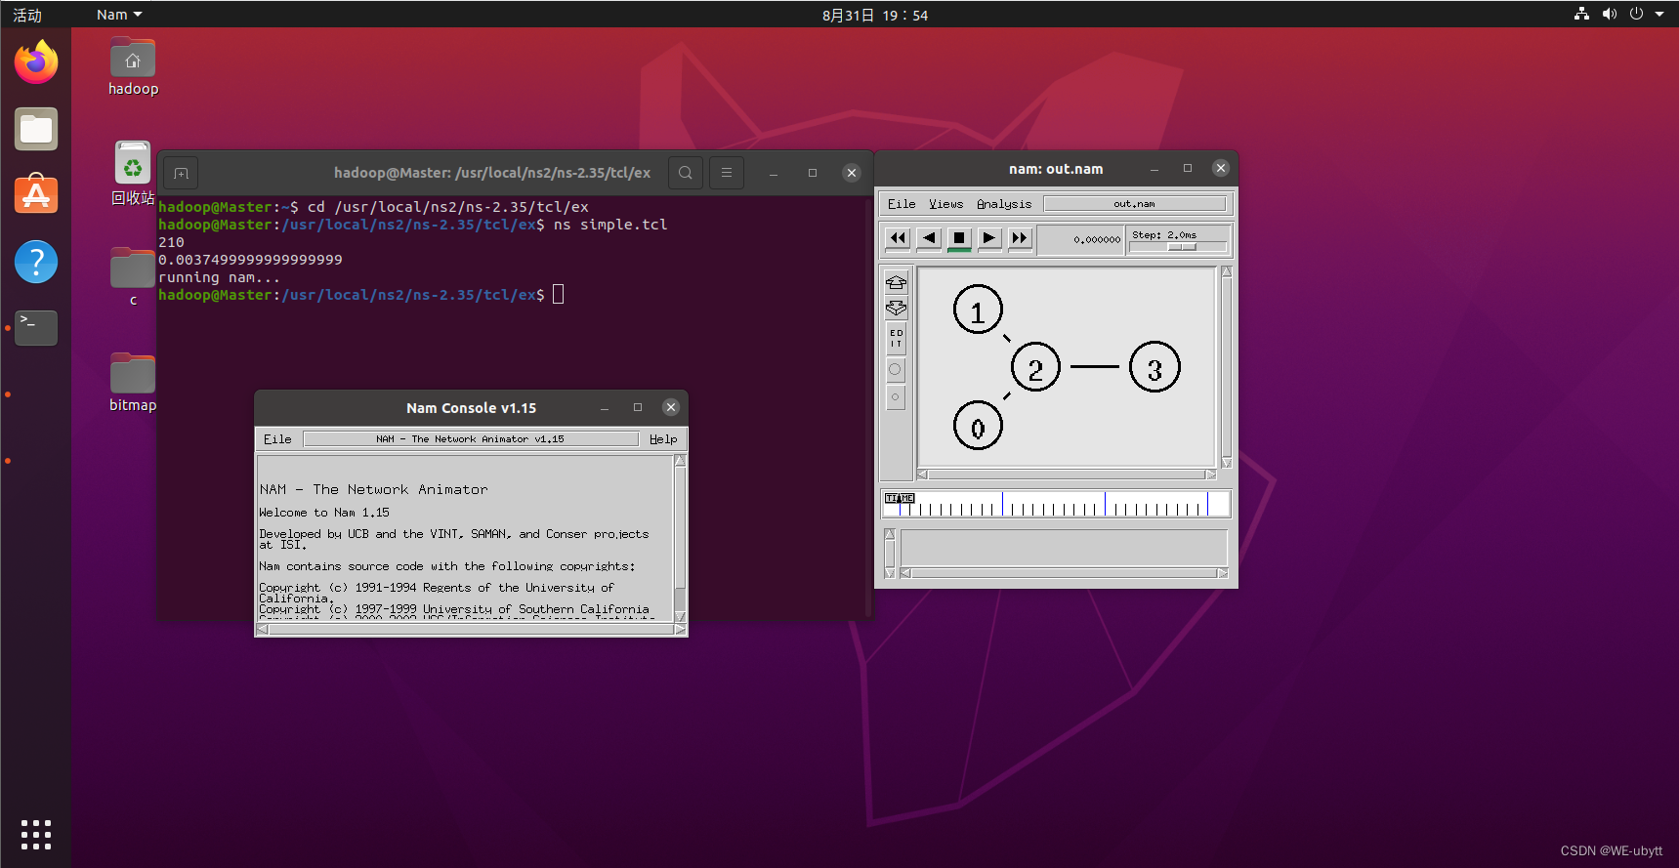Open a new terminal tab

(181, 173)
